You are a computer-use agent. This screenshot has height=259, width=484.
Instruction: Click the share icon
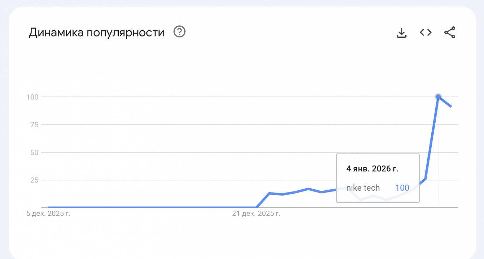click(x=449, y=33)
